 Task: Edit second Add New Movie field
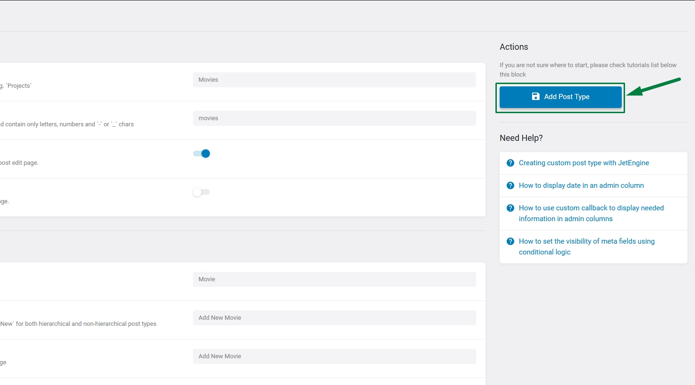pyautogui.click(x=334, y=356)
